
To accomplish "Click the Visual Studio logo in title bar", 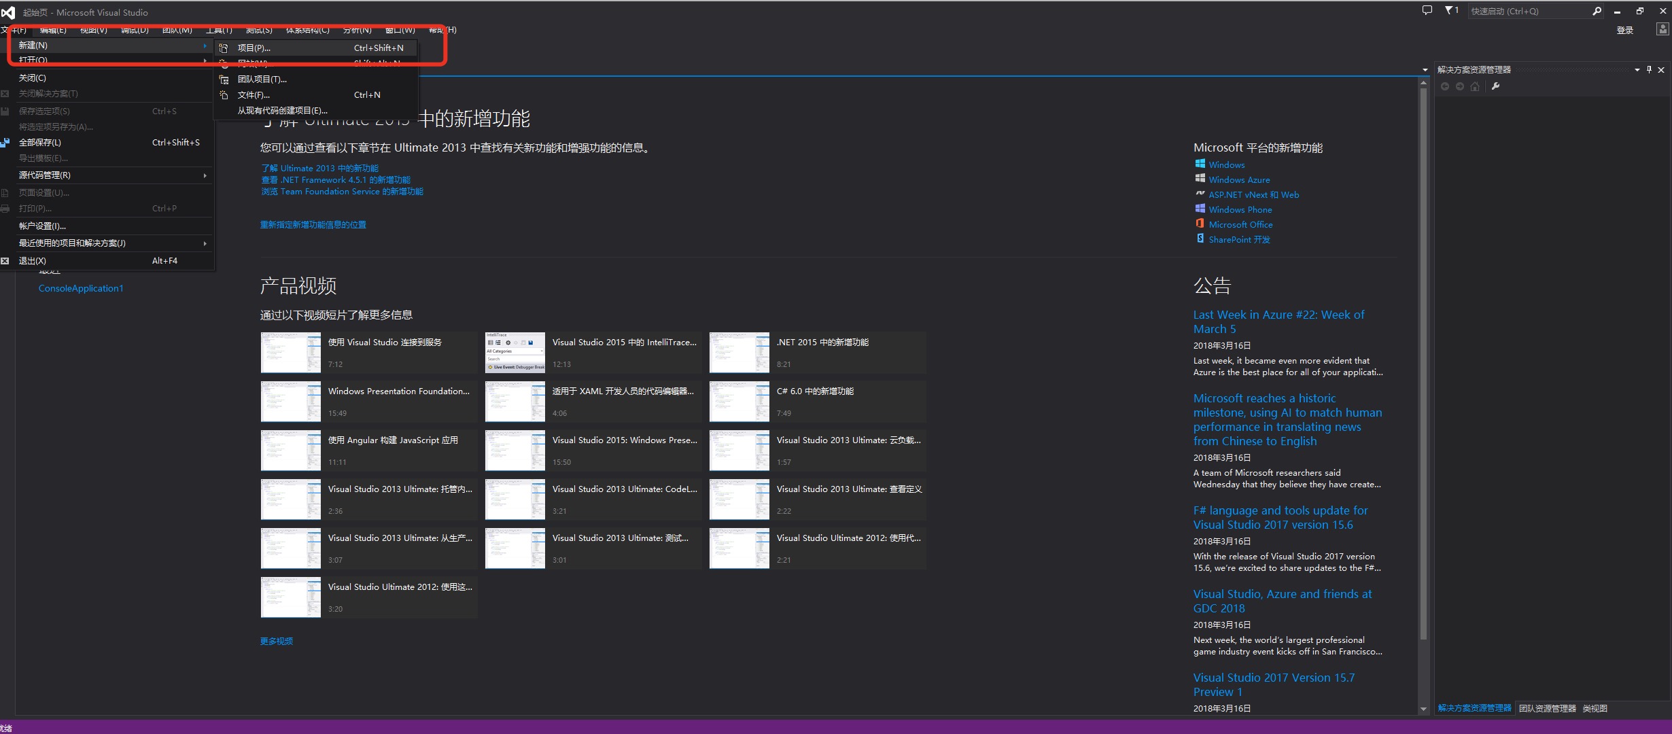I will pos(8,12).
